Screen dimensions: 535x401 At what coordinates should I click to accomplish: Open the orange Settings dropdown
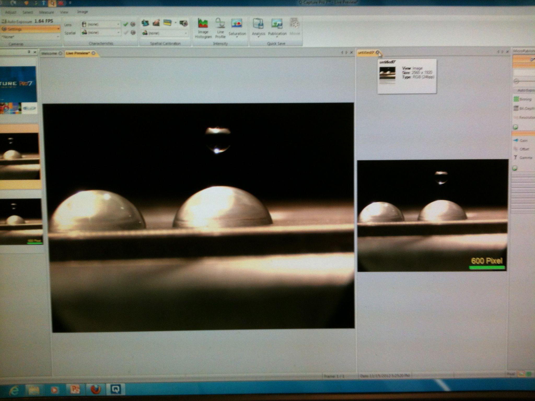tap(31, 29)
